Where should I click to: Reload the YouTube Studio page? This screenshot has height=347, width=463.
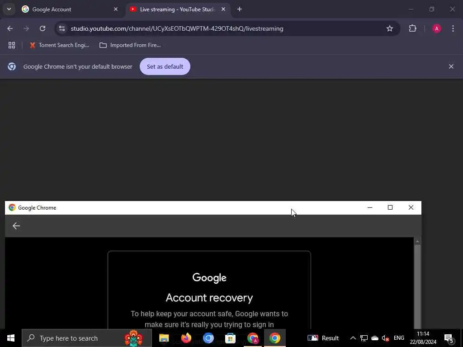point(43,28)
